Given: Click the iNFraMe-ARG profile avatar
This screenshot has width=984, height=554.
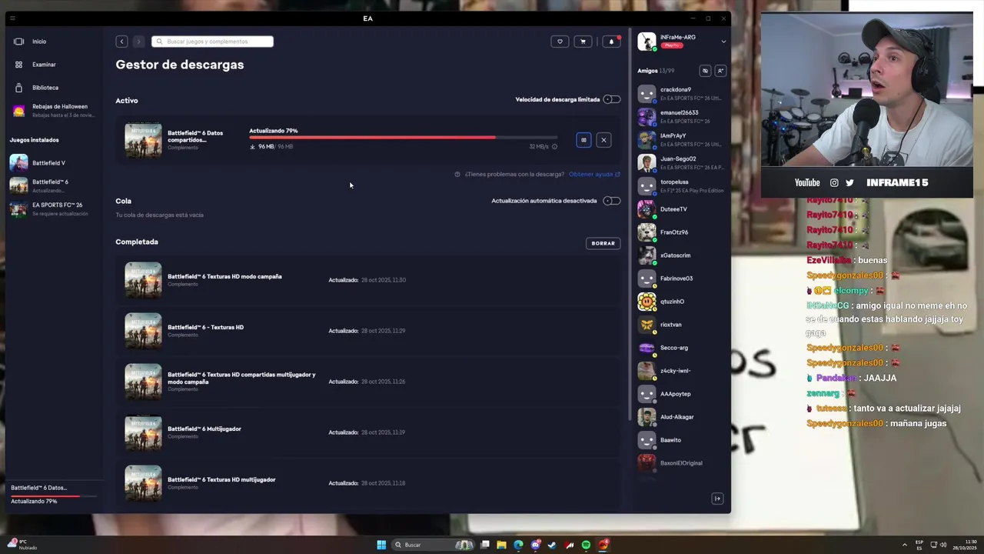Looking at the screenshot, I should [647, 42].
